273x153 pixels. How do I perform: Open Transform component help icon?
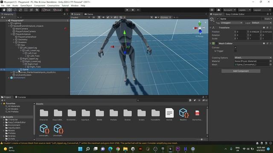pyautogui.click(x=264, y=28)
